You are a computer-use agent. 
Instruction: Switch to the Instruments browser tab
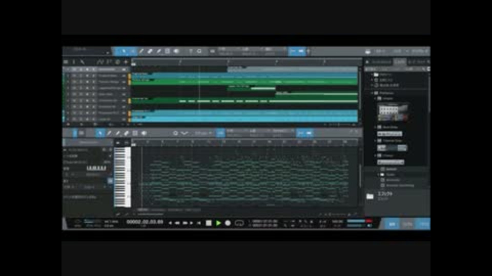(381, 62)
